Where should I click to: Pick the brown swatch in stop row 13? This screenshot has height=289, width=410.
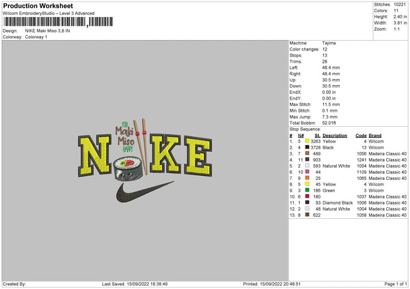click(307, 215)
